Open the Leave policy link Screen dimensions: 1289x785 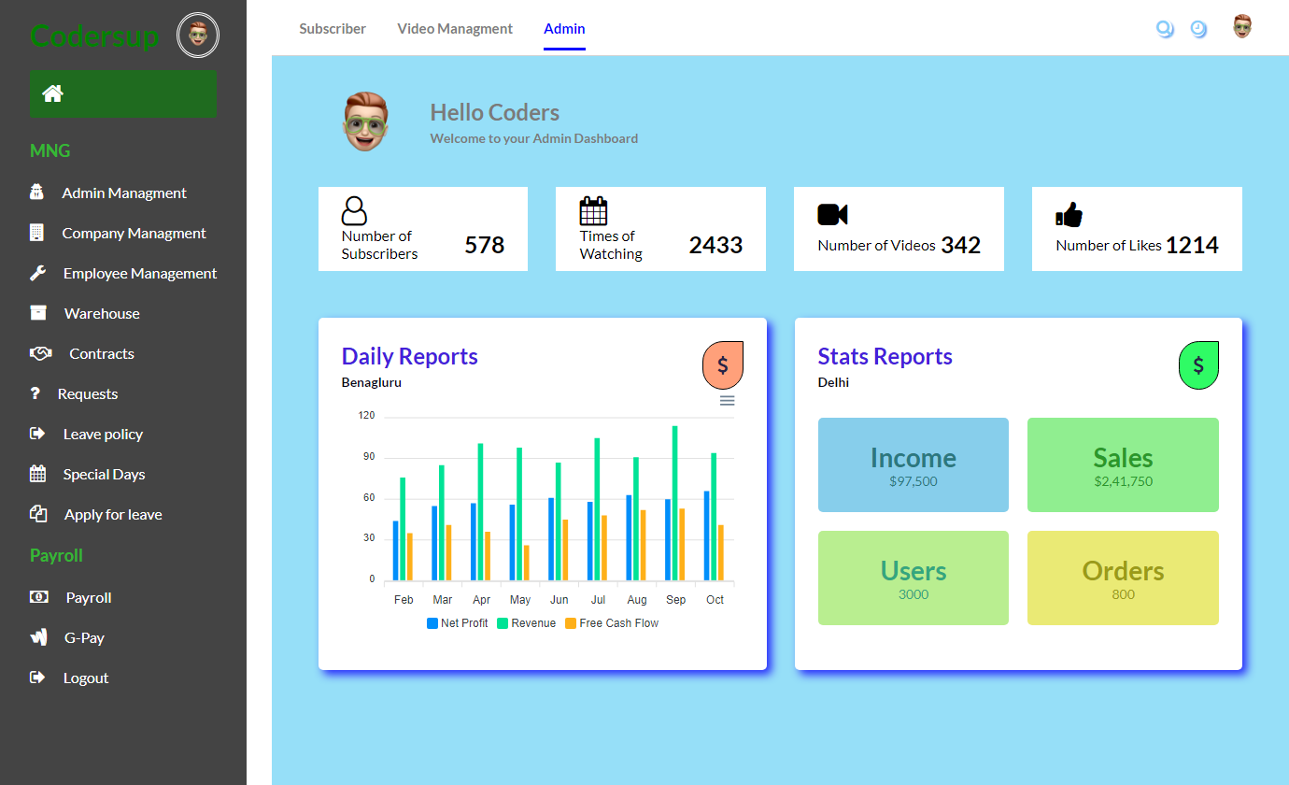[x=103, y=434]
